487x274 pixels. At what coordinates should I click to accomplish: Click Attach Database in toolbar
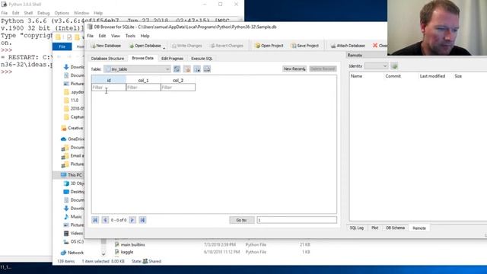click(348, 46)
